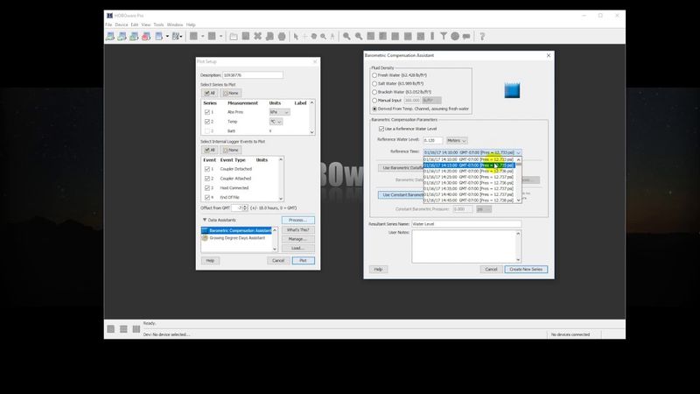Image resolution: width=700 pixels, height=394 pixels.
Task: Open the Window menu
Action: [x=175, y=25]
